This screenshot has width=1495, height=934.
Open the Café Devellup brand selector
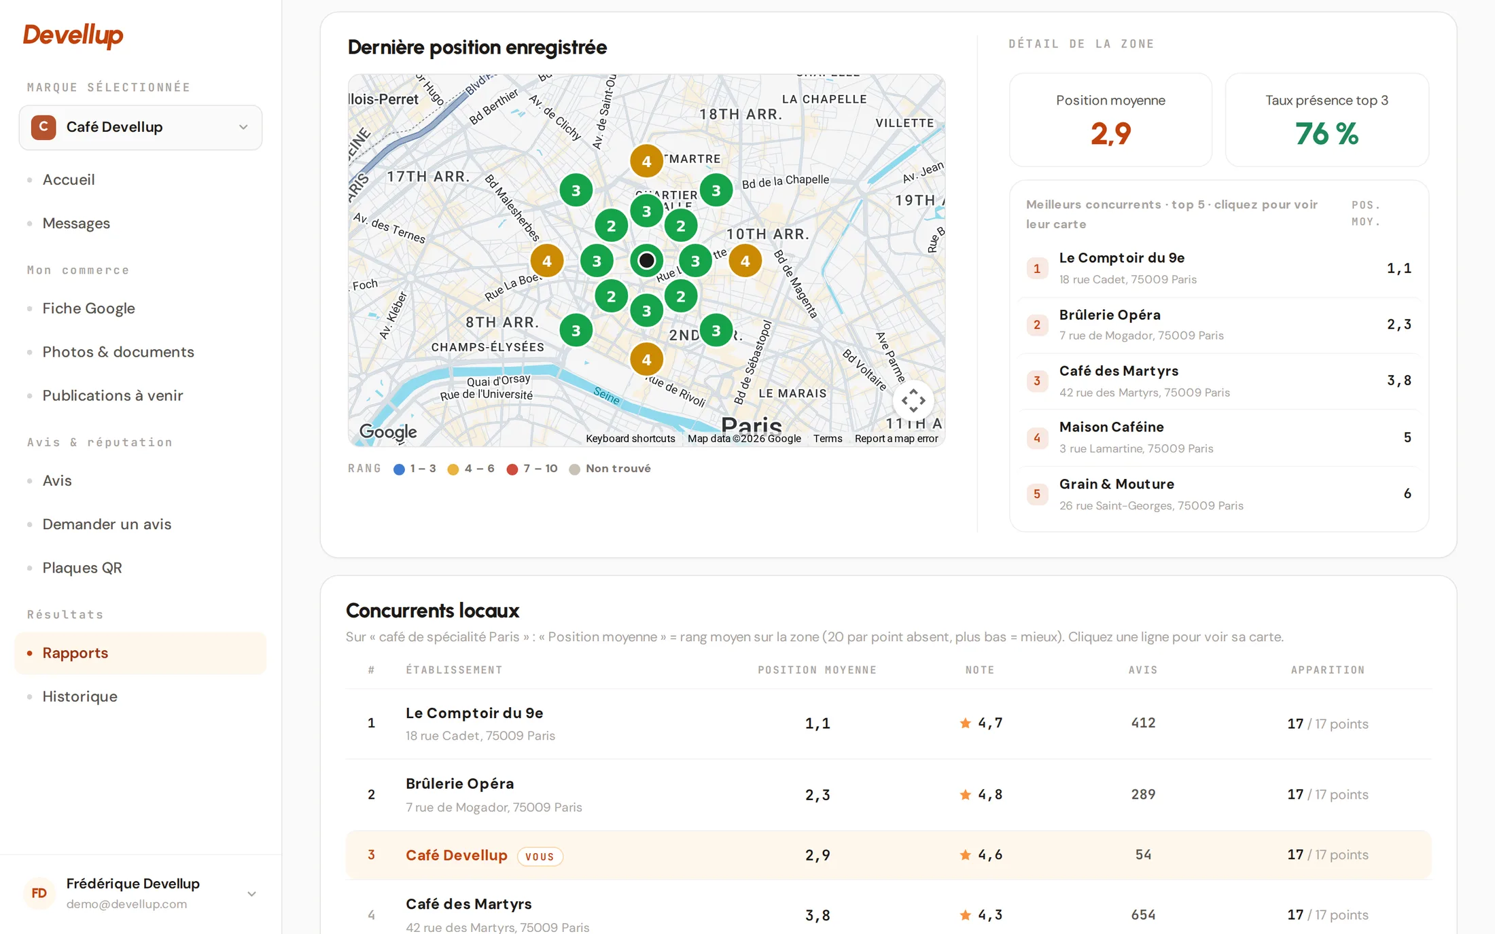(x=141, y=127)
